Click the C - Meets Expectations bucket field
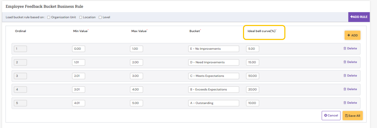 (214, 76)
